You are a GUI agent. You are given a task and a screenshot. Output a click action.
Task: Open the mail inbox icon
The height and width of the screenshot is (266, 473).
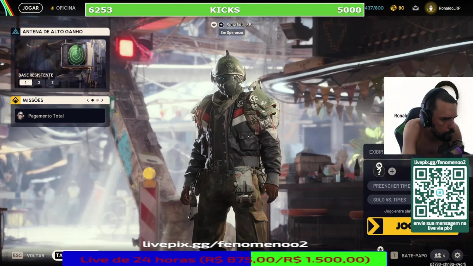pos(415,8)
